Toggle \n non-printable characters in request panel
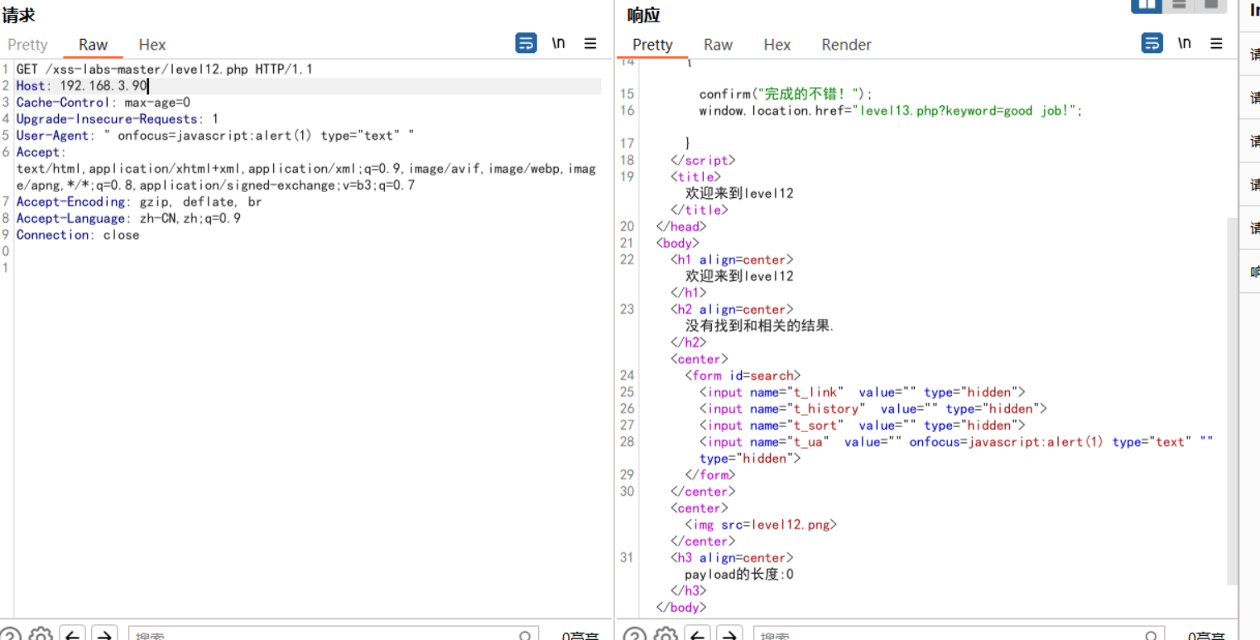The image size is (1260, 640). click(559, 43)
